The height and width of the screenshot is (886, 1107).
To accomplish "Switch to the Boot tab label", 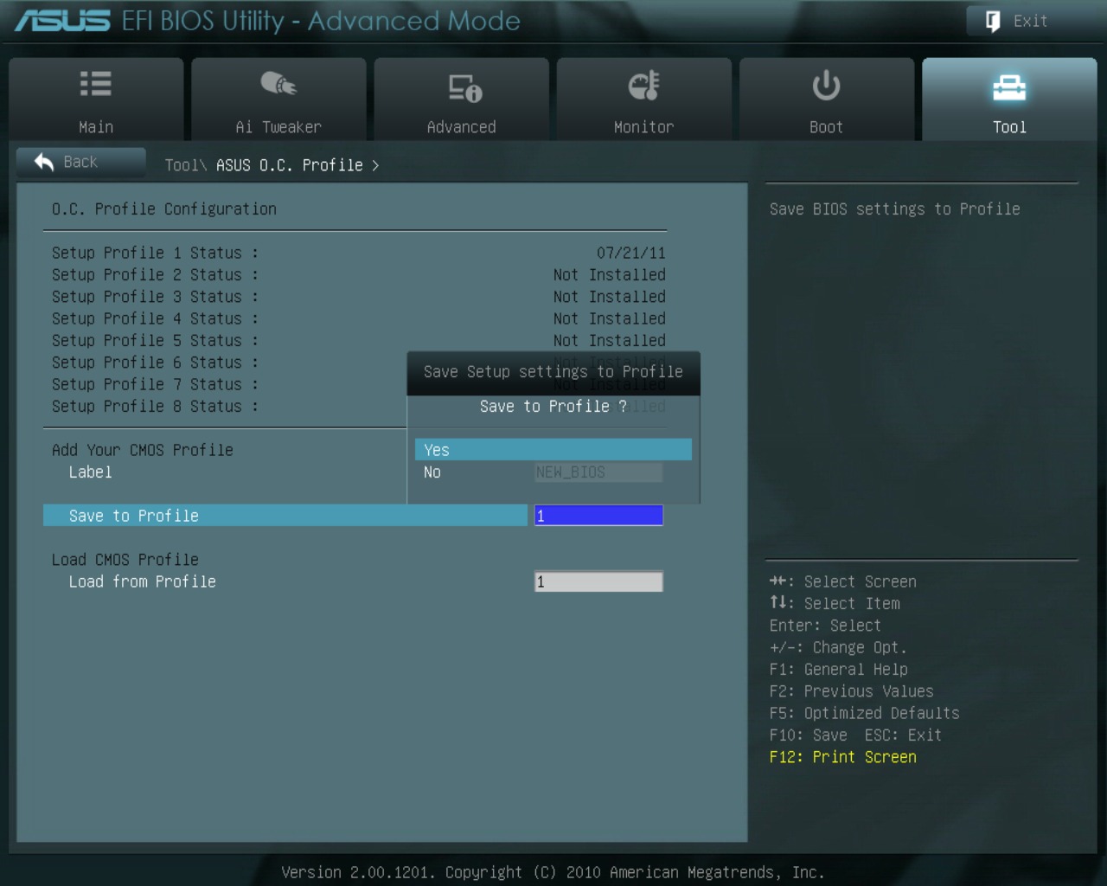I will pyautogui.click(x=826, y=127).
